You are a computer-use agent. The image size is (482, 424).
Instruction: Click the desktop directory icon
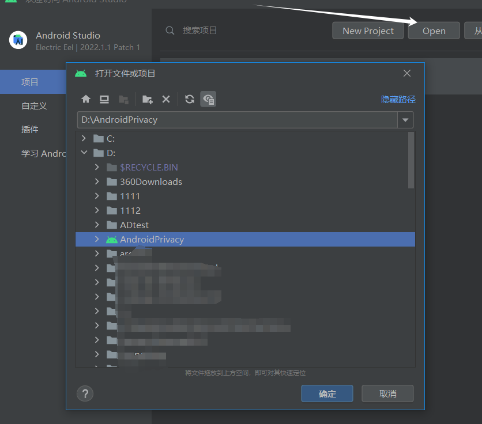point(104,99)
